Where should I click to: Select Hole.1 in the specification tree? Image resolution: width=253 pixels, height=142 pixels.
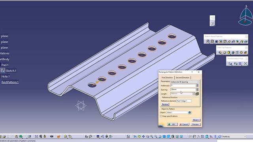click(6, 77)
